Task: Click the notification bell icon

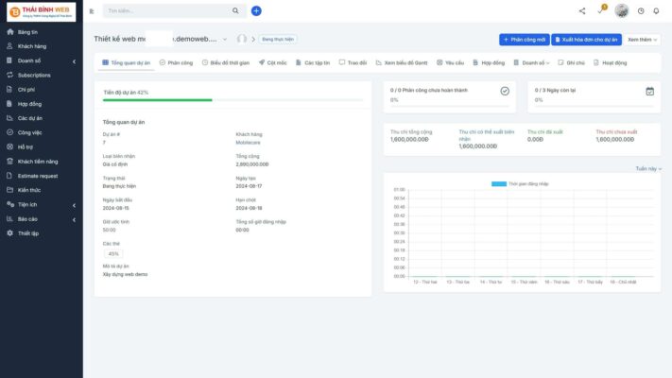Action: [656, 11]
